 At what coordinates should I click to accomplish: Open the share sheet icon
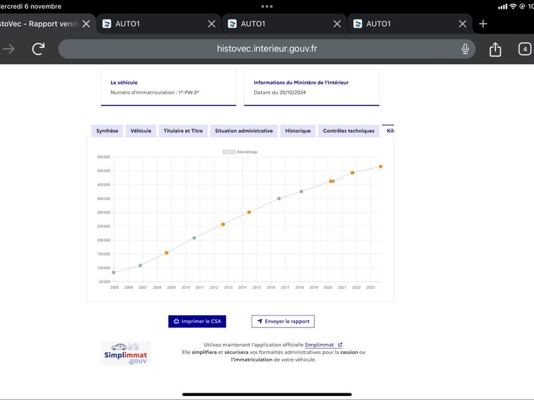tap(495, 49)
